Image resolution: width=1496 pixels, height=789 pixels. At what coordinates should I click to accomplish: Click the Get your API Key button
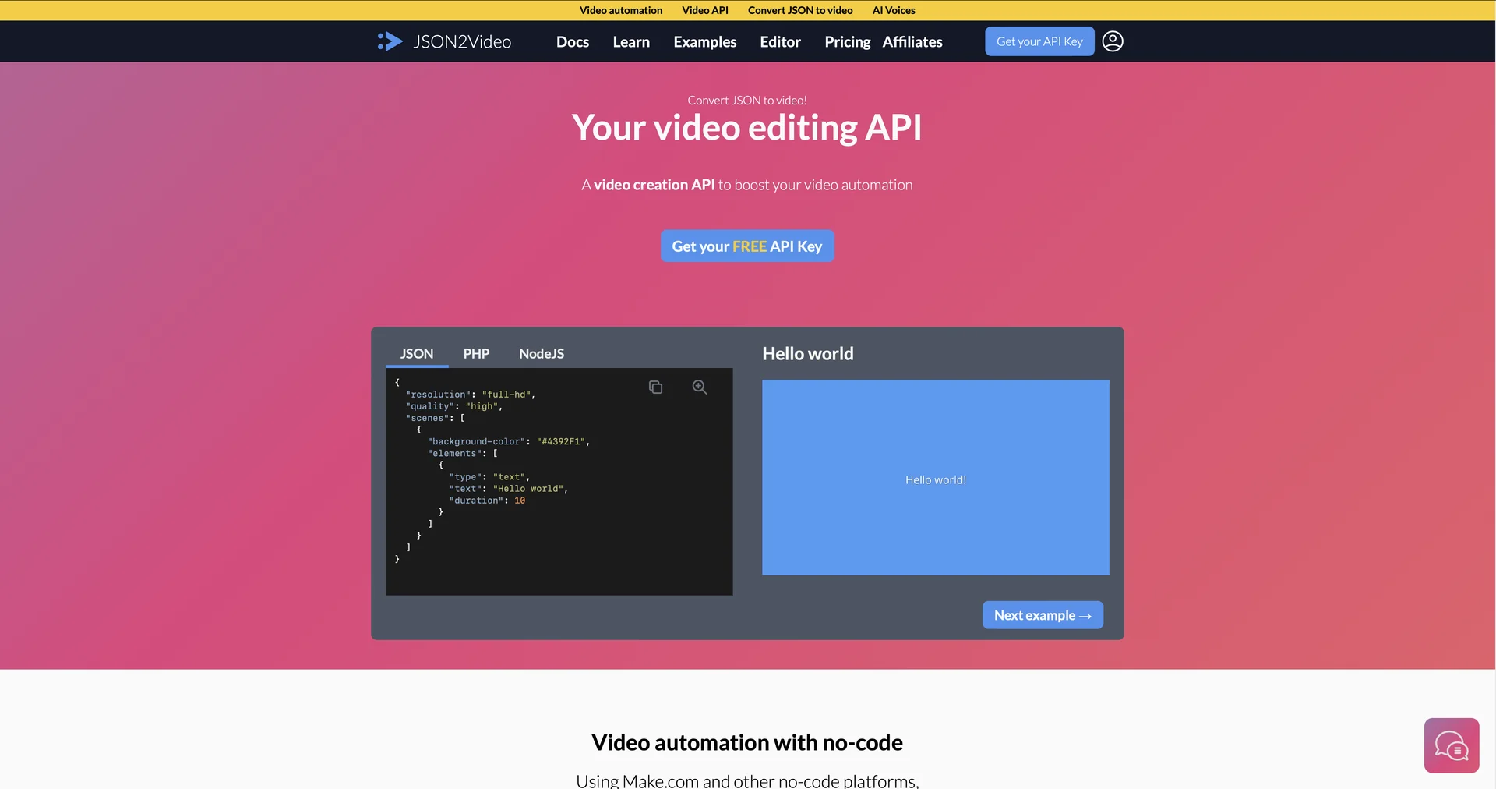(1039, 41)
